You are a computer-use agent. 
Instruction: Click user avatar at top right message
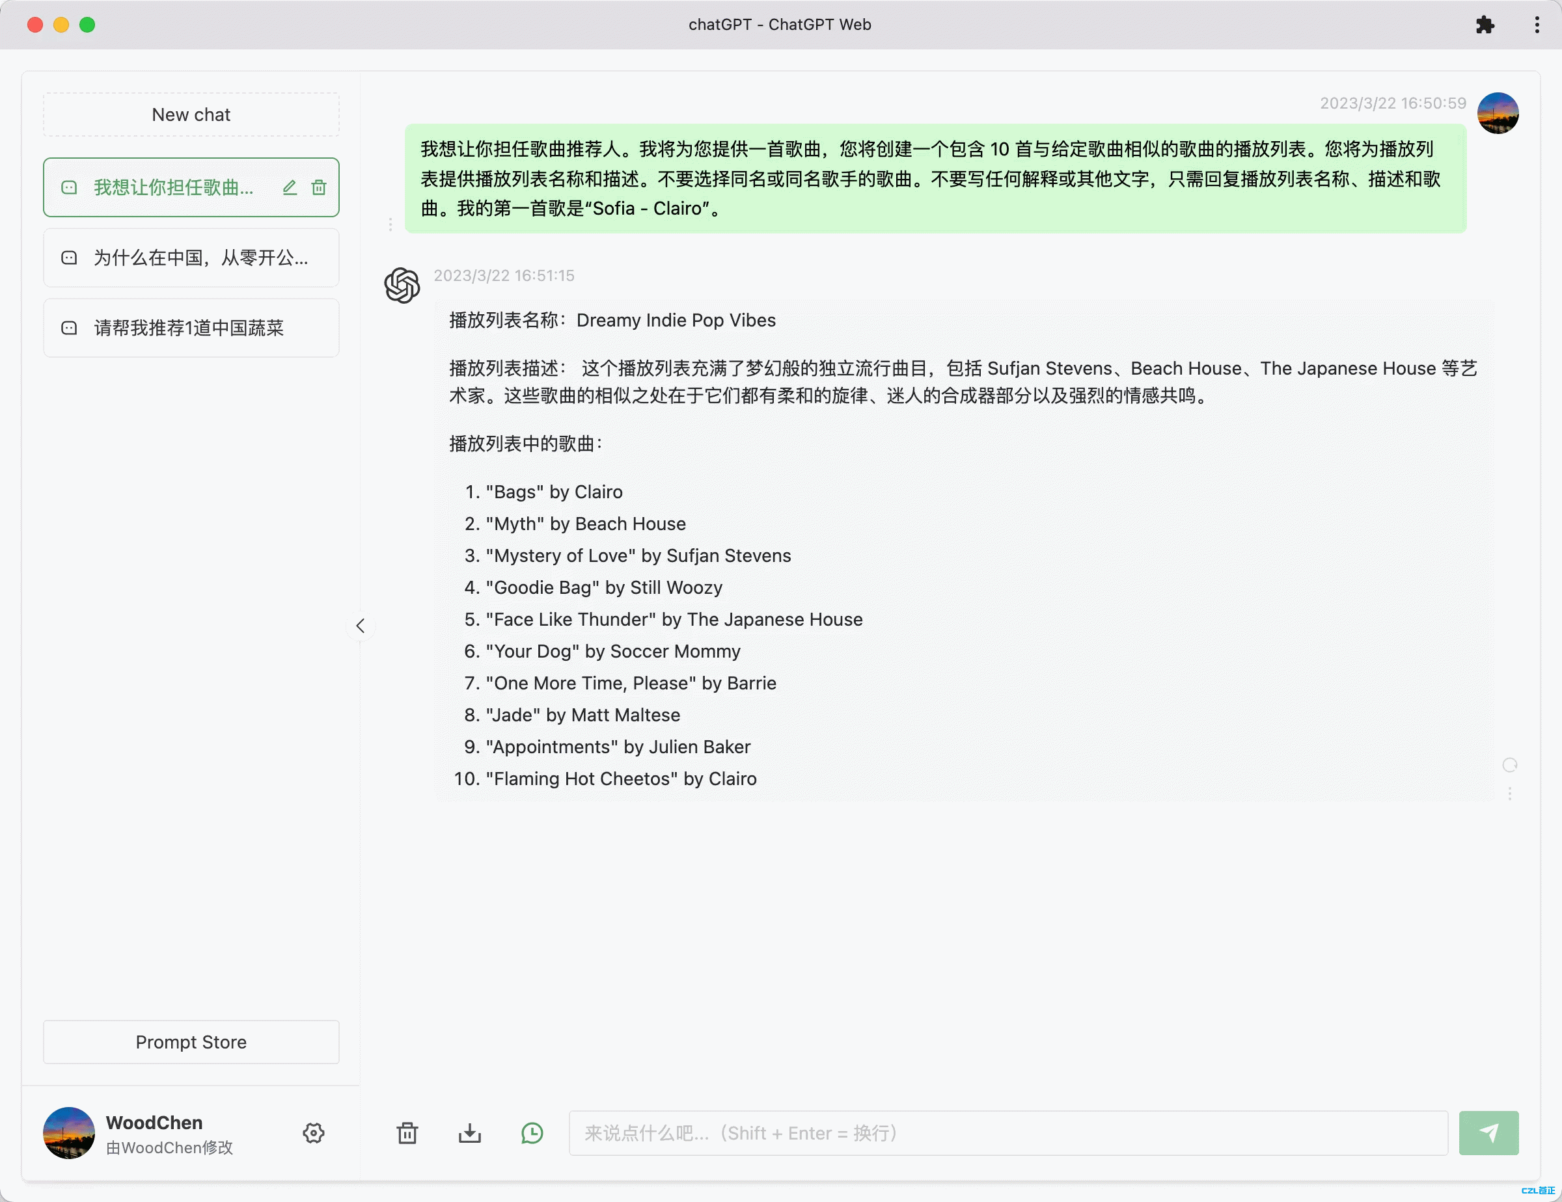coord(1498,113)
